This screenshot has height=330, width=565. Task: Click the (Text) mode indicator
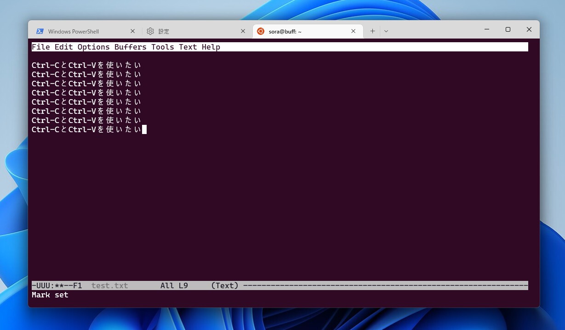click(x=224, y=285)
